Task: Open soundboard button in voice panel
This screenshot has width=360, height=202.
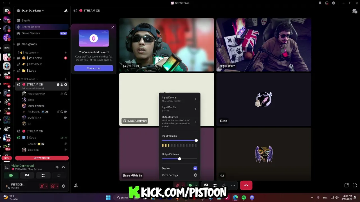Action: (59, 175)
